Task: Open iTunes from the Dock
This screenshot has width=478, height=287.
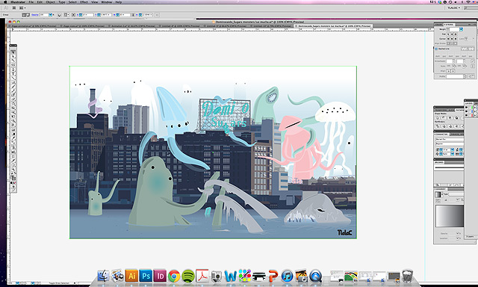Action: click(x=287, y=276)
